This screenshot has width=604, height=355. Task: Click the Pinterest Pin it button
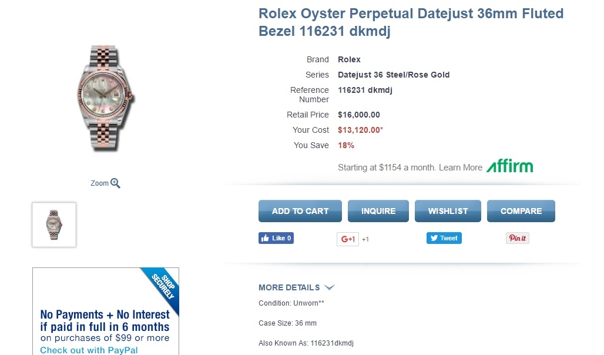coord(518,238)
